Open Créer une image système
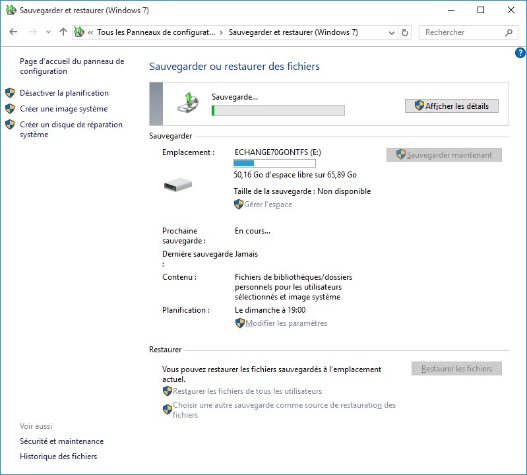The width and height of the screenshot is (527, 475). (63, 109)
